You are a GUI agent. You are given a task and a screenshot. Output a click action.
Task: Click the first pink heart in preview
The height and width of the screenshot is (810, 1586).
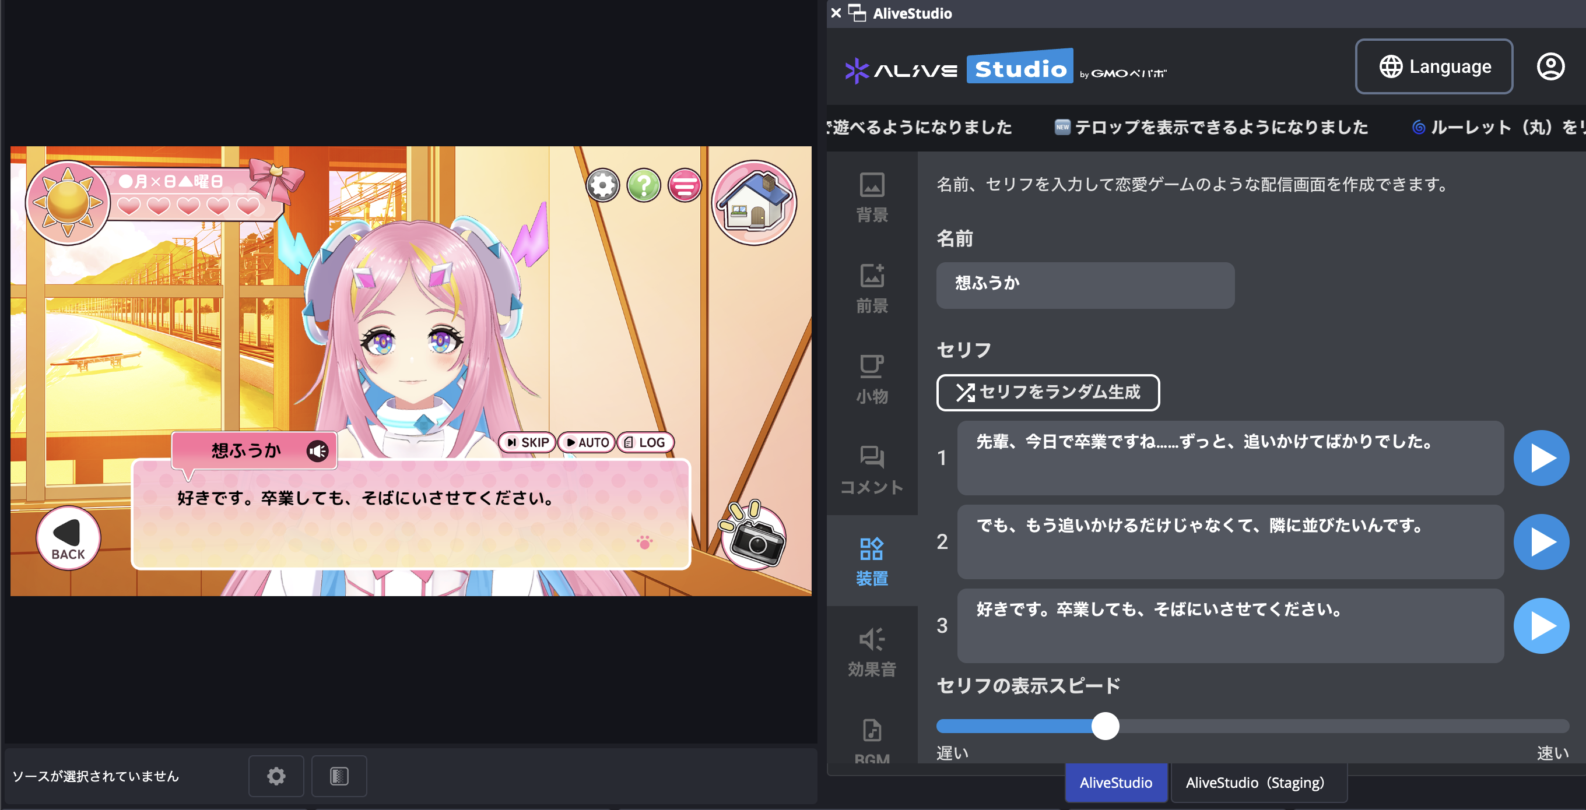[x=129, y=206]
